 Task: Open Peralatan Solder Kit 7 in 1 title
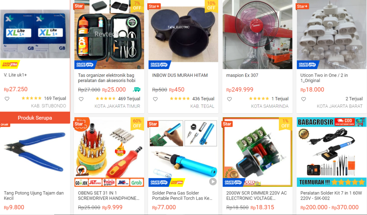point(331,196)
